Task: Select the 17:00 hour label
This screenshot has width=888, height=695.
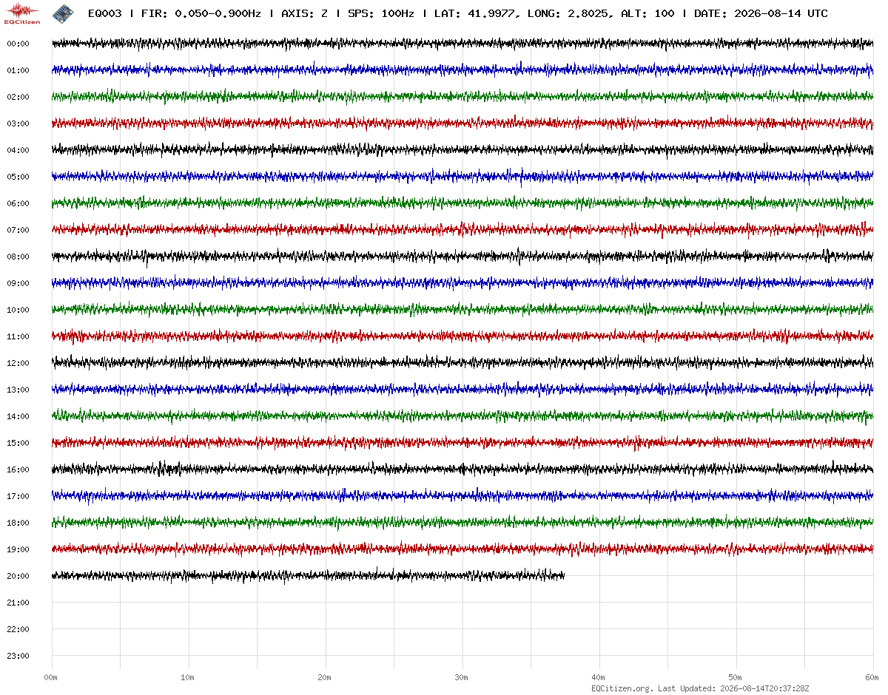Action: coord(18,496)
